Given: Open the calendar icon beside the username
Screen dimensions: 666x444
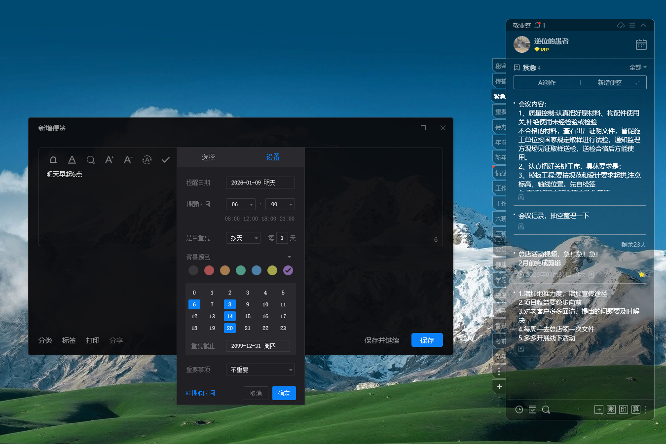Looking at the screenshot, I should [x=641, y=45].
